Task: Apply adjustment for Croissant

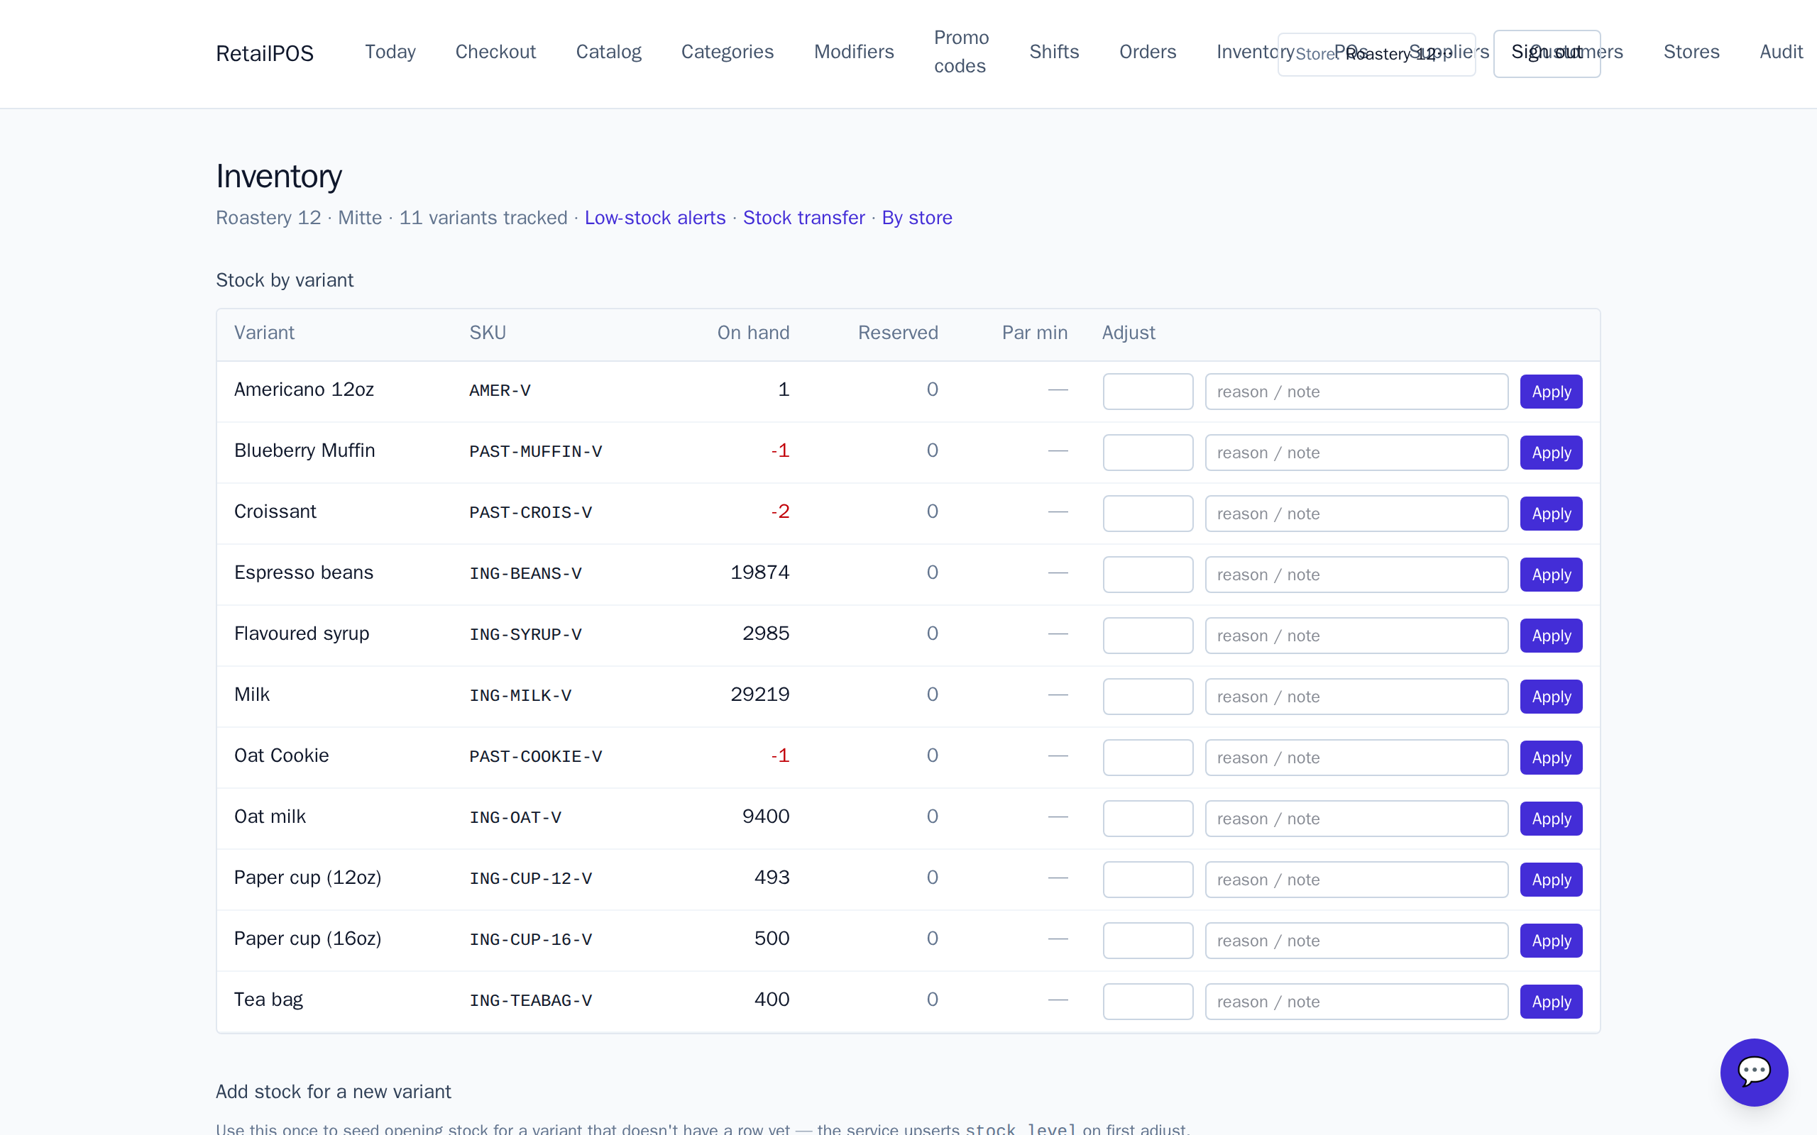Action: tap(1552, 514)
